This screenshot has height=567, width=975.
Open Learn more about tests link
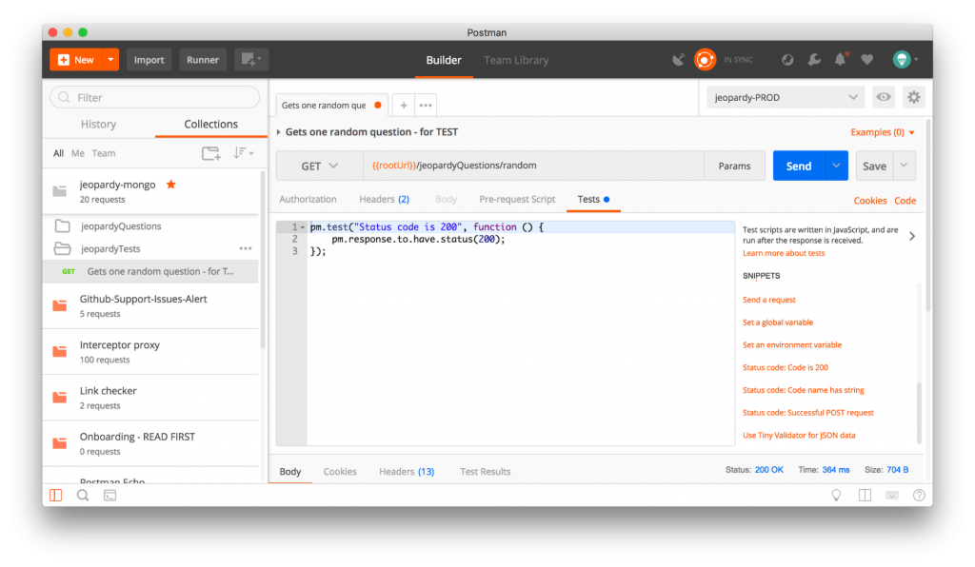[784, 253]
